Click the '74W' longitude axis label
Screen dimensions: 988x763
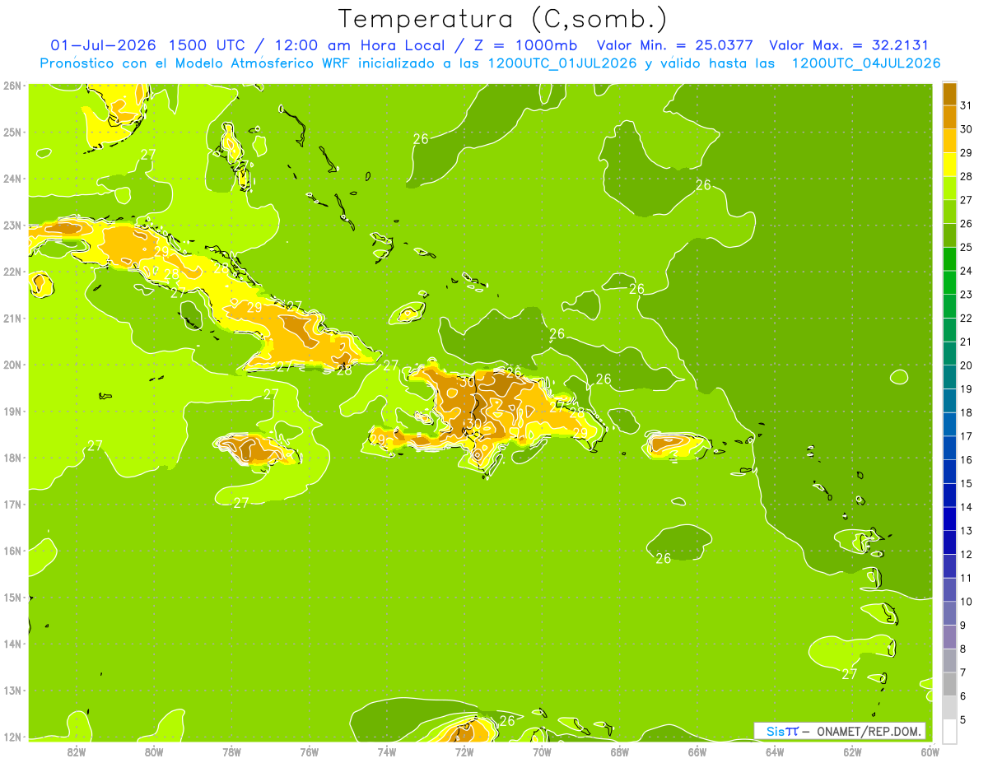pyautogui.click(x=387, y=751)
